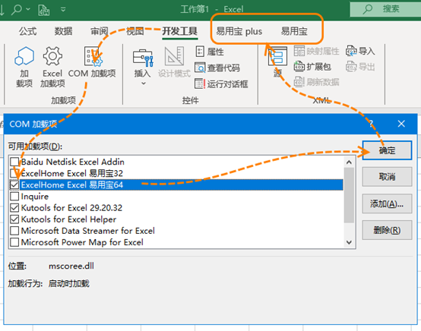
Task: Open the XML 源 source icon
Action: coord(277,56)
